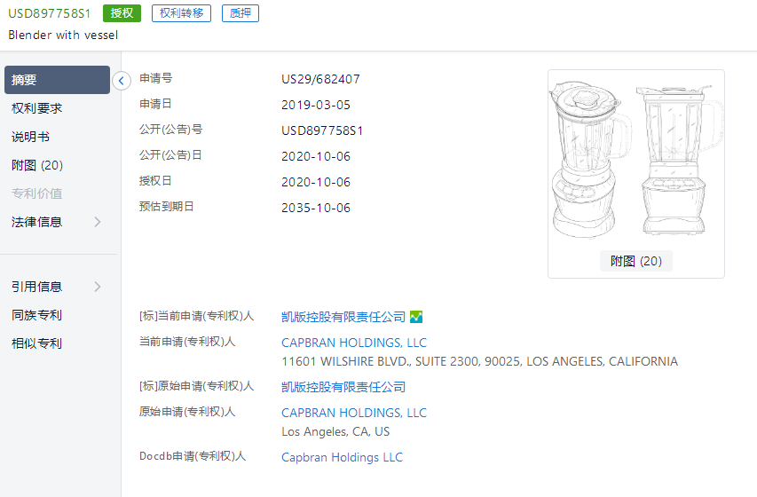Go to the 附图 (20) sidebar item

(37, 165)
